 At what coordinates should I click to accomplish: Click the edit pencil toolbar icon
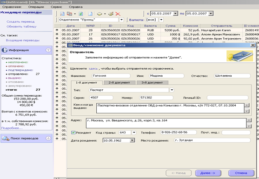pos(111,13)
